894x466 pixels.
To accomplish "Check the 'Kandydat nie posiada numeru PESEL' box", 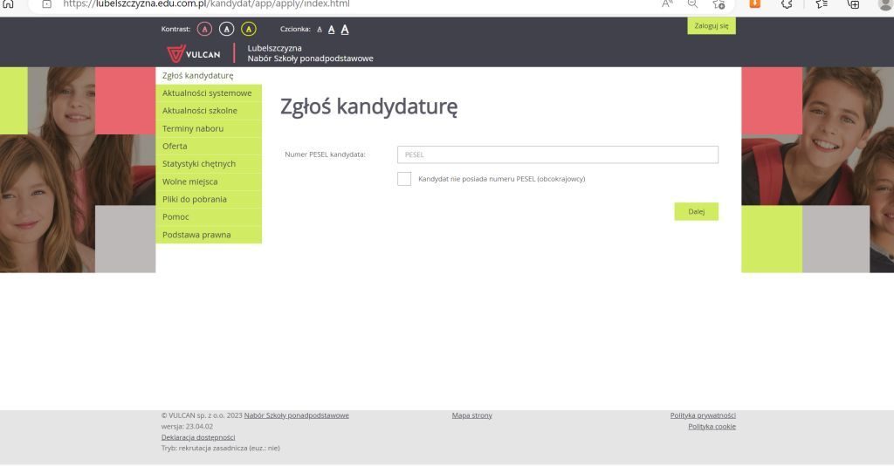I will [404, 179].
